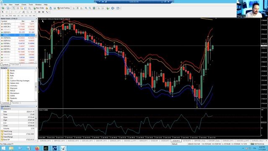Click the New Order button
268x151 pixels.
click(x=39, y=8)
